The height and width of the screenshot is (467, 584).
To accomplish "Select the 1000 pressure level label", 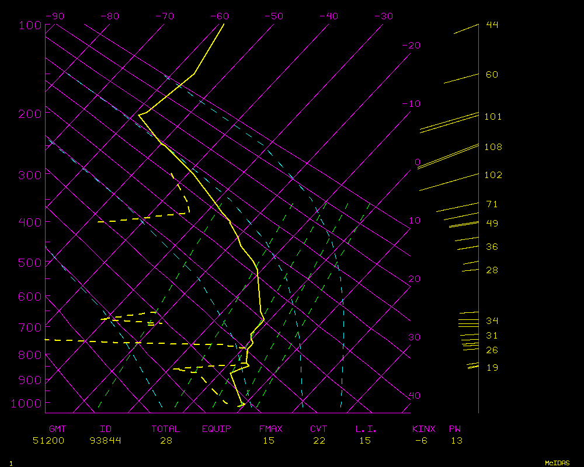I will pyautogui.click(x=27, y=403).
